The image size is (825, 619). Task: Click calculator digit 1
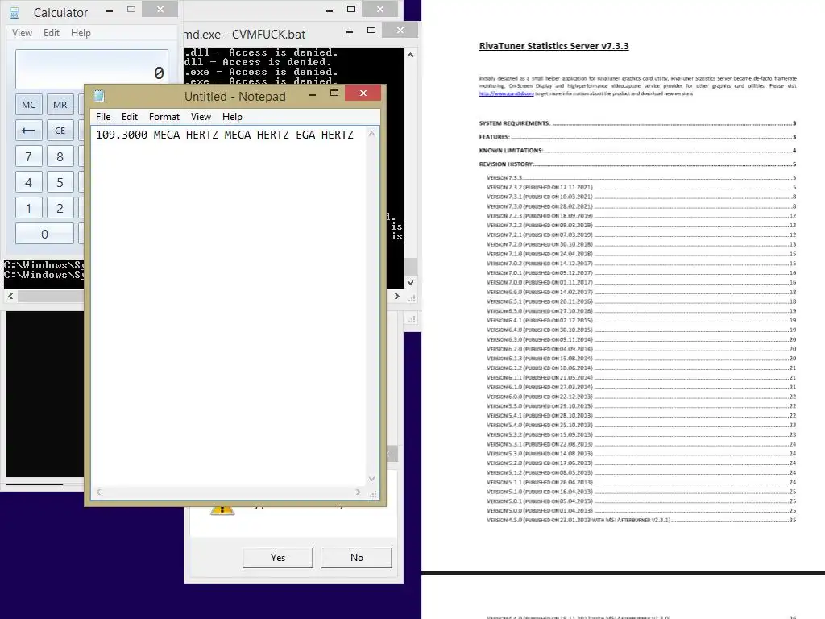click(x=28, y=208)
